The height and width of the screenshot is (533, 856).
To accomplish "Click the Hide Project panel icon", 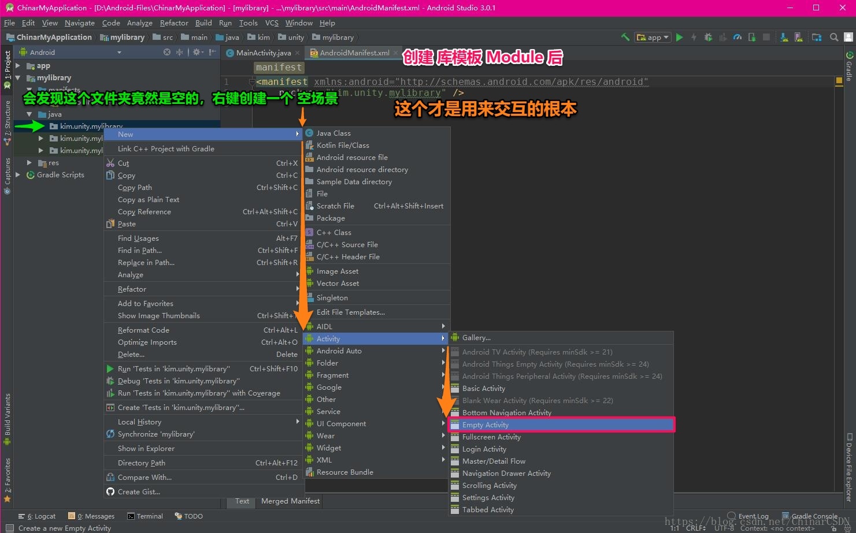I will coord(212,52).
